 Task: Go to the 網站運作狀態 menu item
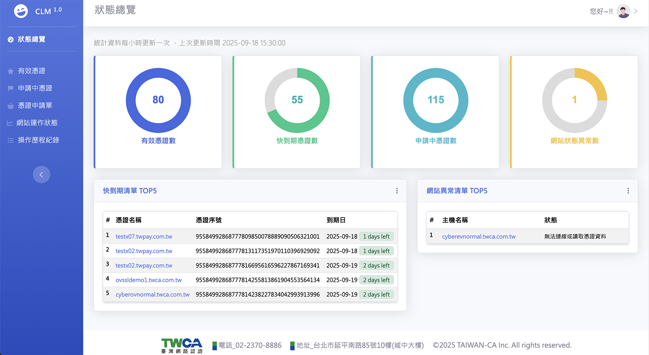[x=37, y=123]
